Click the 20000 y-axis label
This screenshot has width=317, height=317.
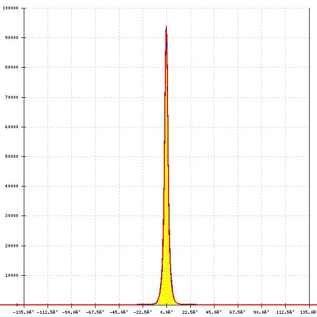[x=12, y=246]
